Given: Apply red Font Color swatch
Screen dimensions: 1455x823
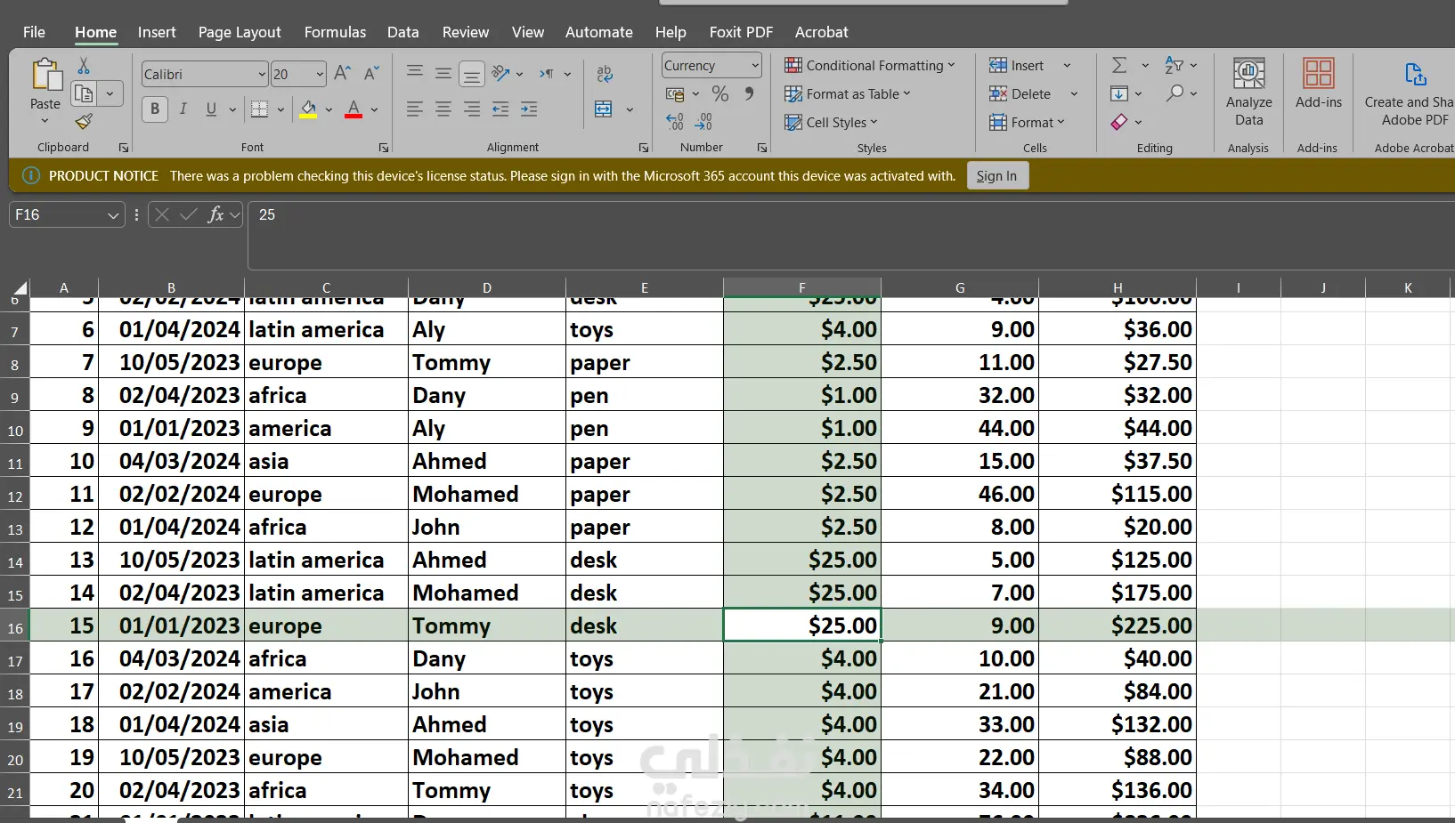Looking at the screenshot, I should (354, 109).
